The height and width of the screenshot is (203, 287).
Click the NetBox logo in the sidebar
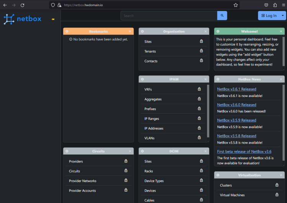click(23, 19)
